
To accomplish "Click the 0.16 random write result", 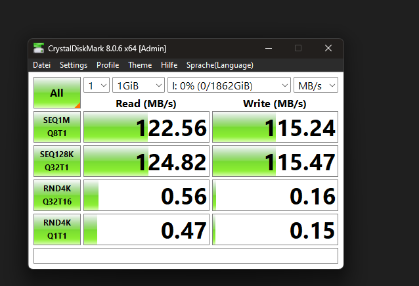I will coord(275,195).
